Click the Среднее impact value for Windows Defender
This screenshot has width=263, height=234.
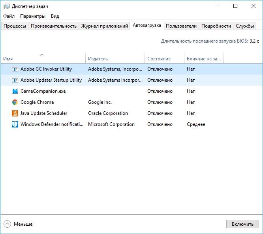[x=196, y=124]
